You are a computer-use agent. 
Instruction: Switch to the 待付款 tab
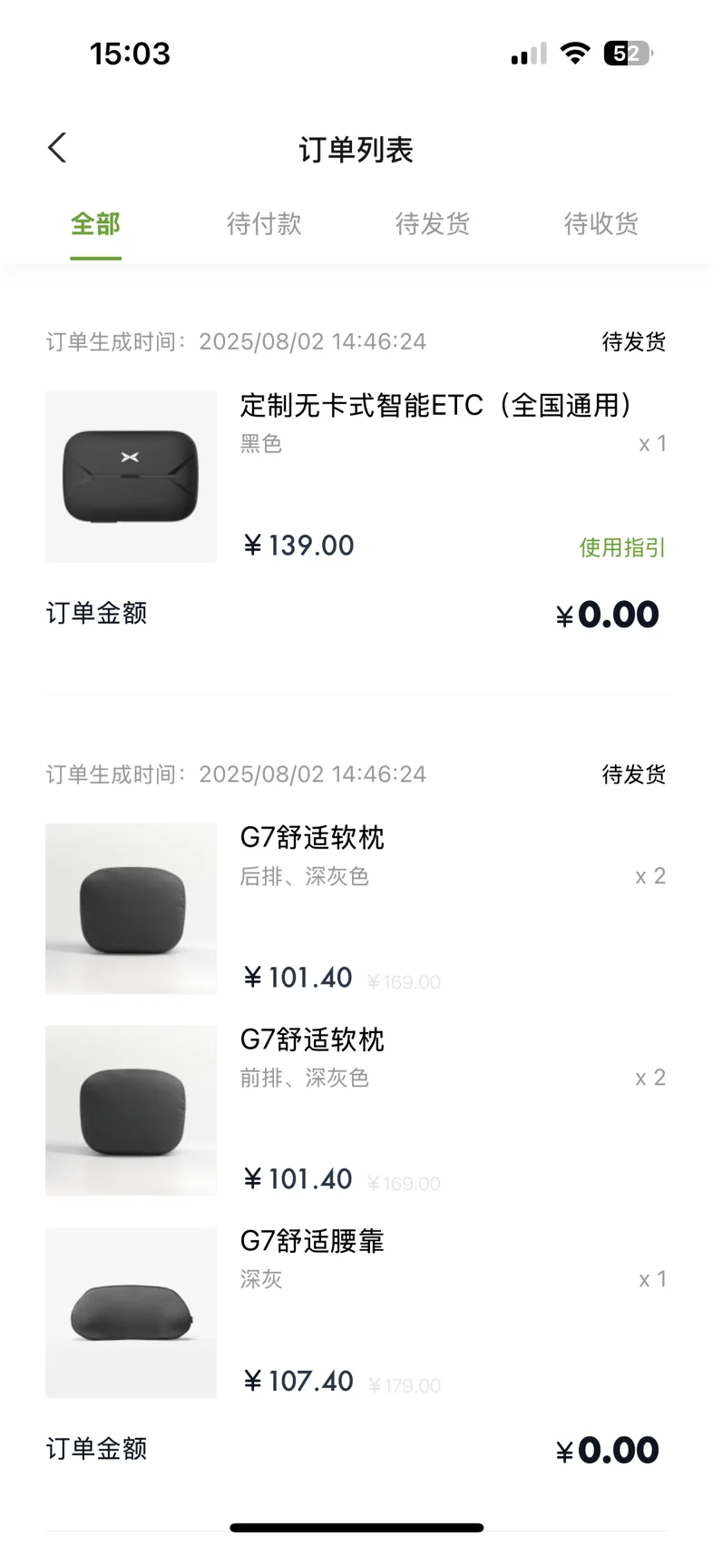[264, 224]
